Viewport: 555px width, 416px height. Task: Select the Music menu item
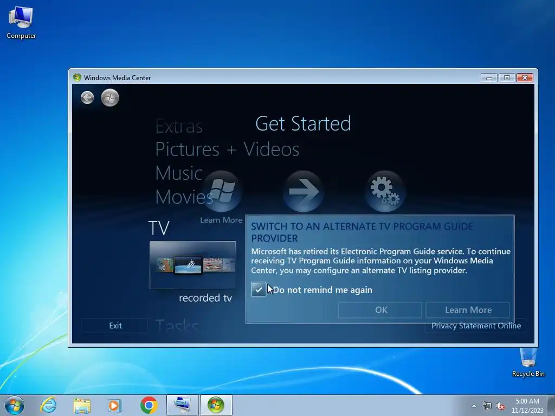(x=179, y=173)
